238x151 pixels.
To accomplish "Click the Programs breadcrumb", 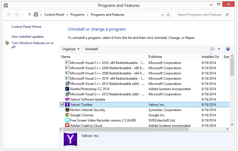I will 77,15.
